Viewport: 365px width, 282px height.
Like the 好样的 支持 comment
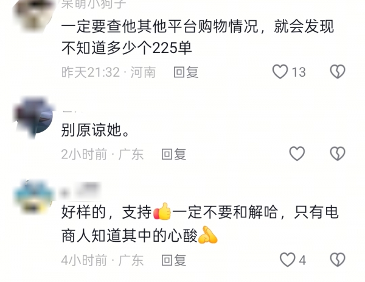point(288,259)
